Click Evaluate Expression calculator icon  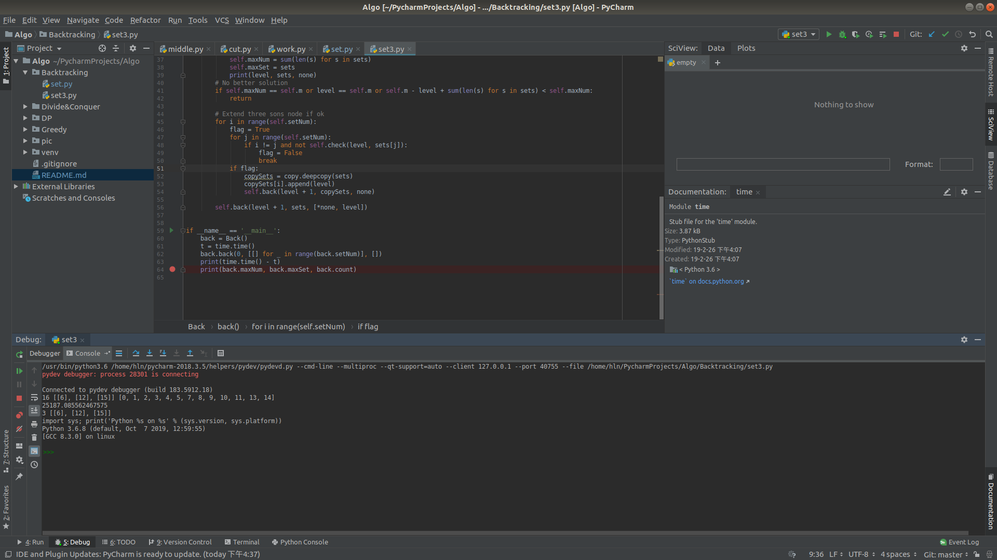(x=221, y=353)
